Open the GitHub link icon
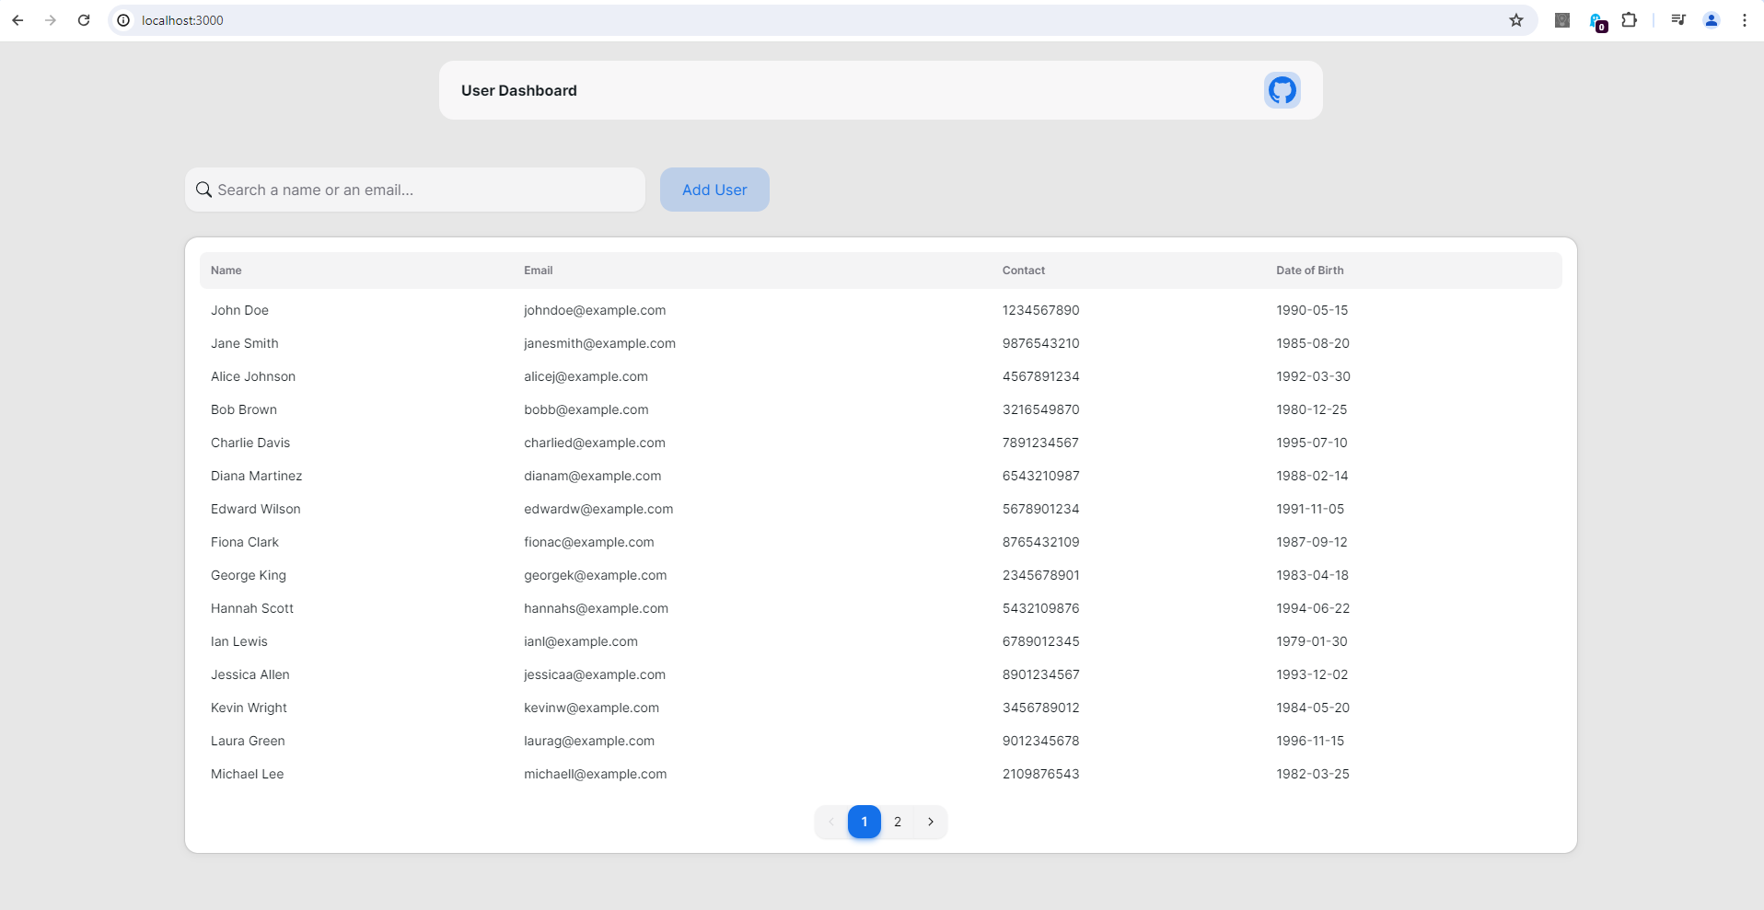Screen dimensions: 1764x910 point(1282,90)
